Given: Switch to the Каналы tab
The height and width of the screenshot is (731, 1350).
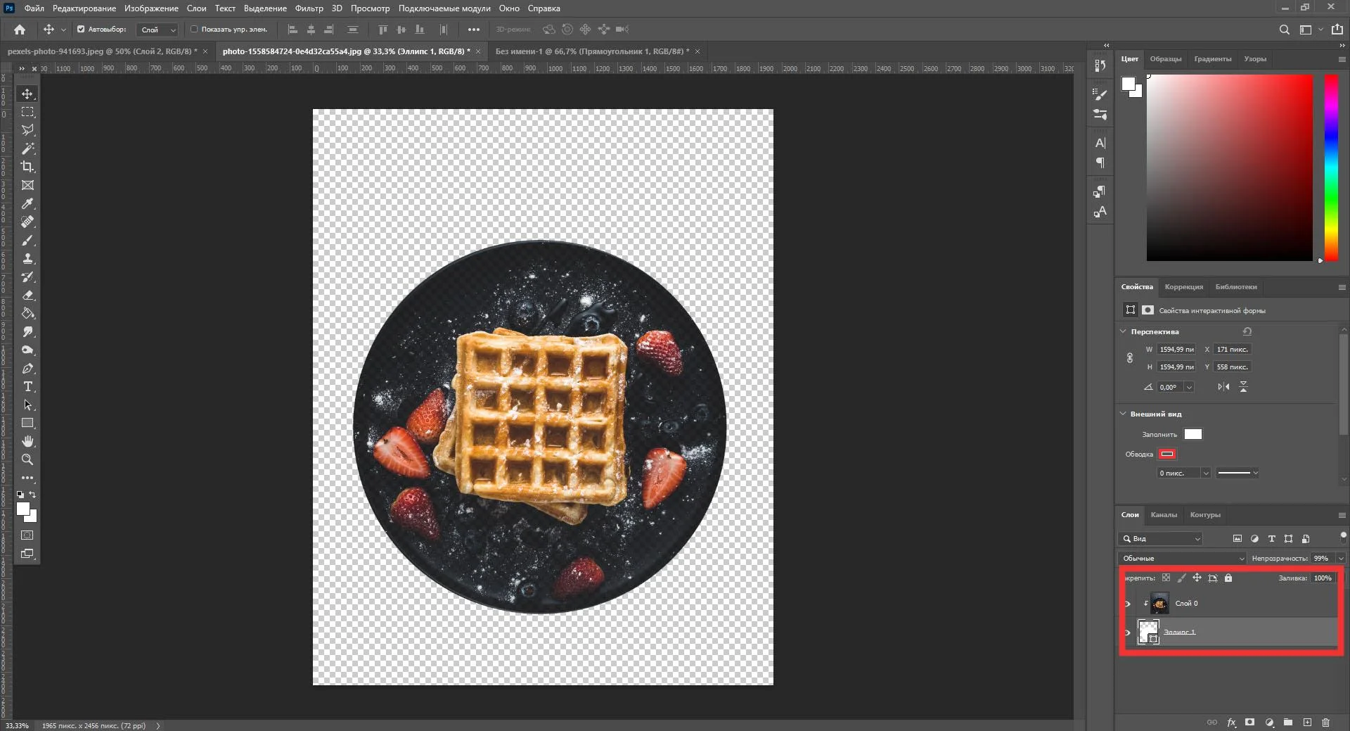Looking at the screenshot, I should click(x=1164, y=515).
